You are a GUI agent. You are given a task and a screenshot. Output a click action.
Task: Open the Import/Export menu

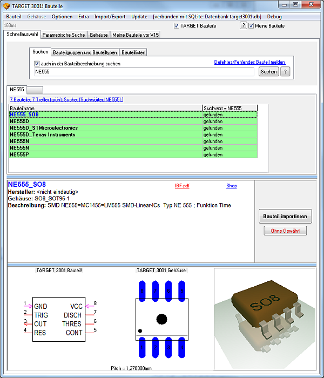[110, 16]
